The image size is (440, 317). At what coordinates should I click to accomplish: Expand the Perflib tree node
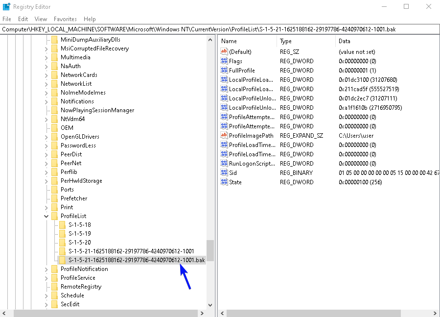[46, 172]
